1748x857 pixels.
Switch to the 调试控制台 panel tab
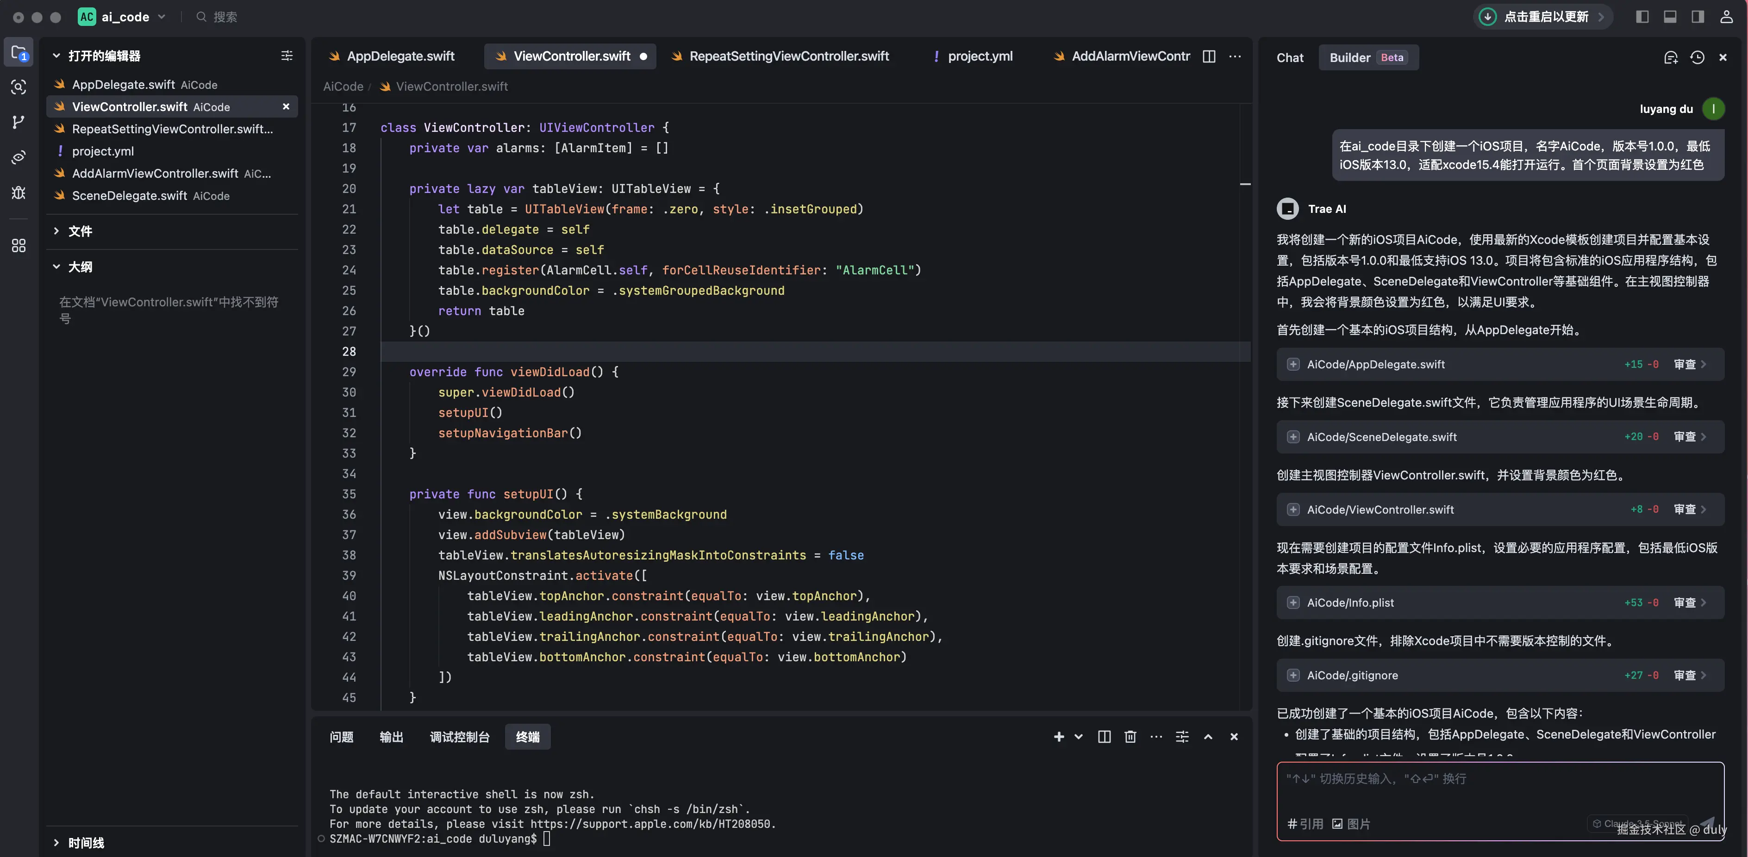click(459, 737)
